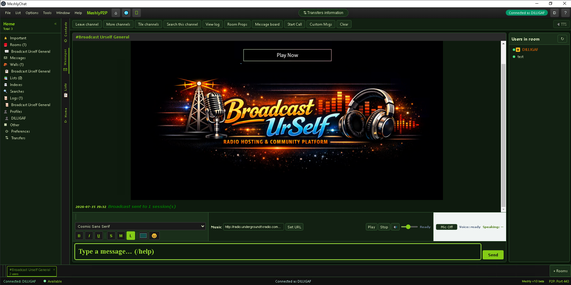Click Room Props button
Image resolution: width=571 pixels, height=285 pixels.
pyautogui.click(x=237, y=24)
